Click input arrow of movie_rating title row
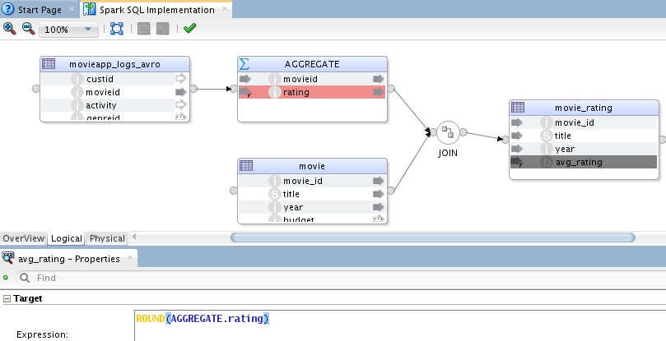This screenshot has height=341, width=666. pyautogui.click(x=517, y=136)
